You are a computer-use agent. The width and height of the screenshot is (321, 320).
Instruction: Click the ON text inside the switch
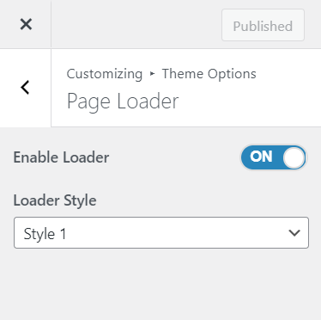[261, 157]
